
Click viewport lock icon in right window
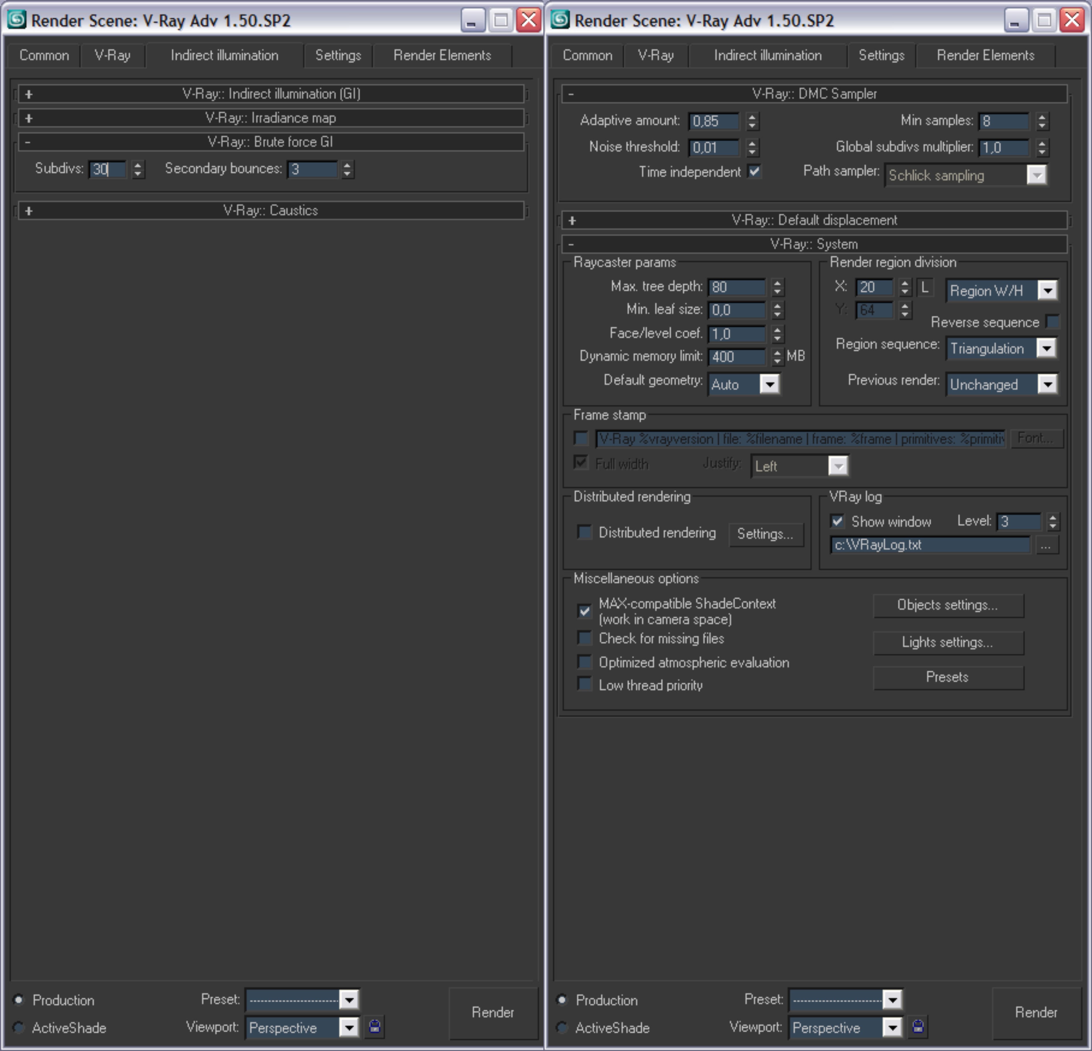point(918,1026)
